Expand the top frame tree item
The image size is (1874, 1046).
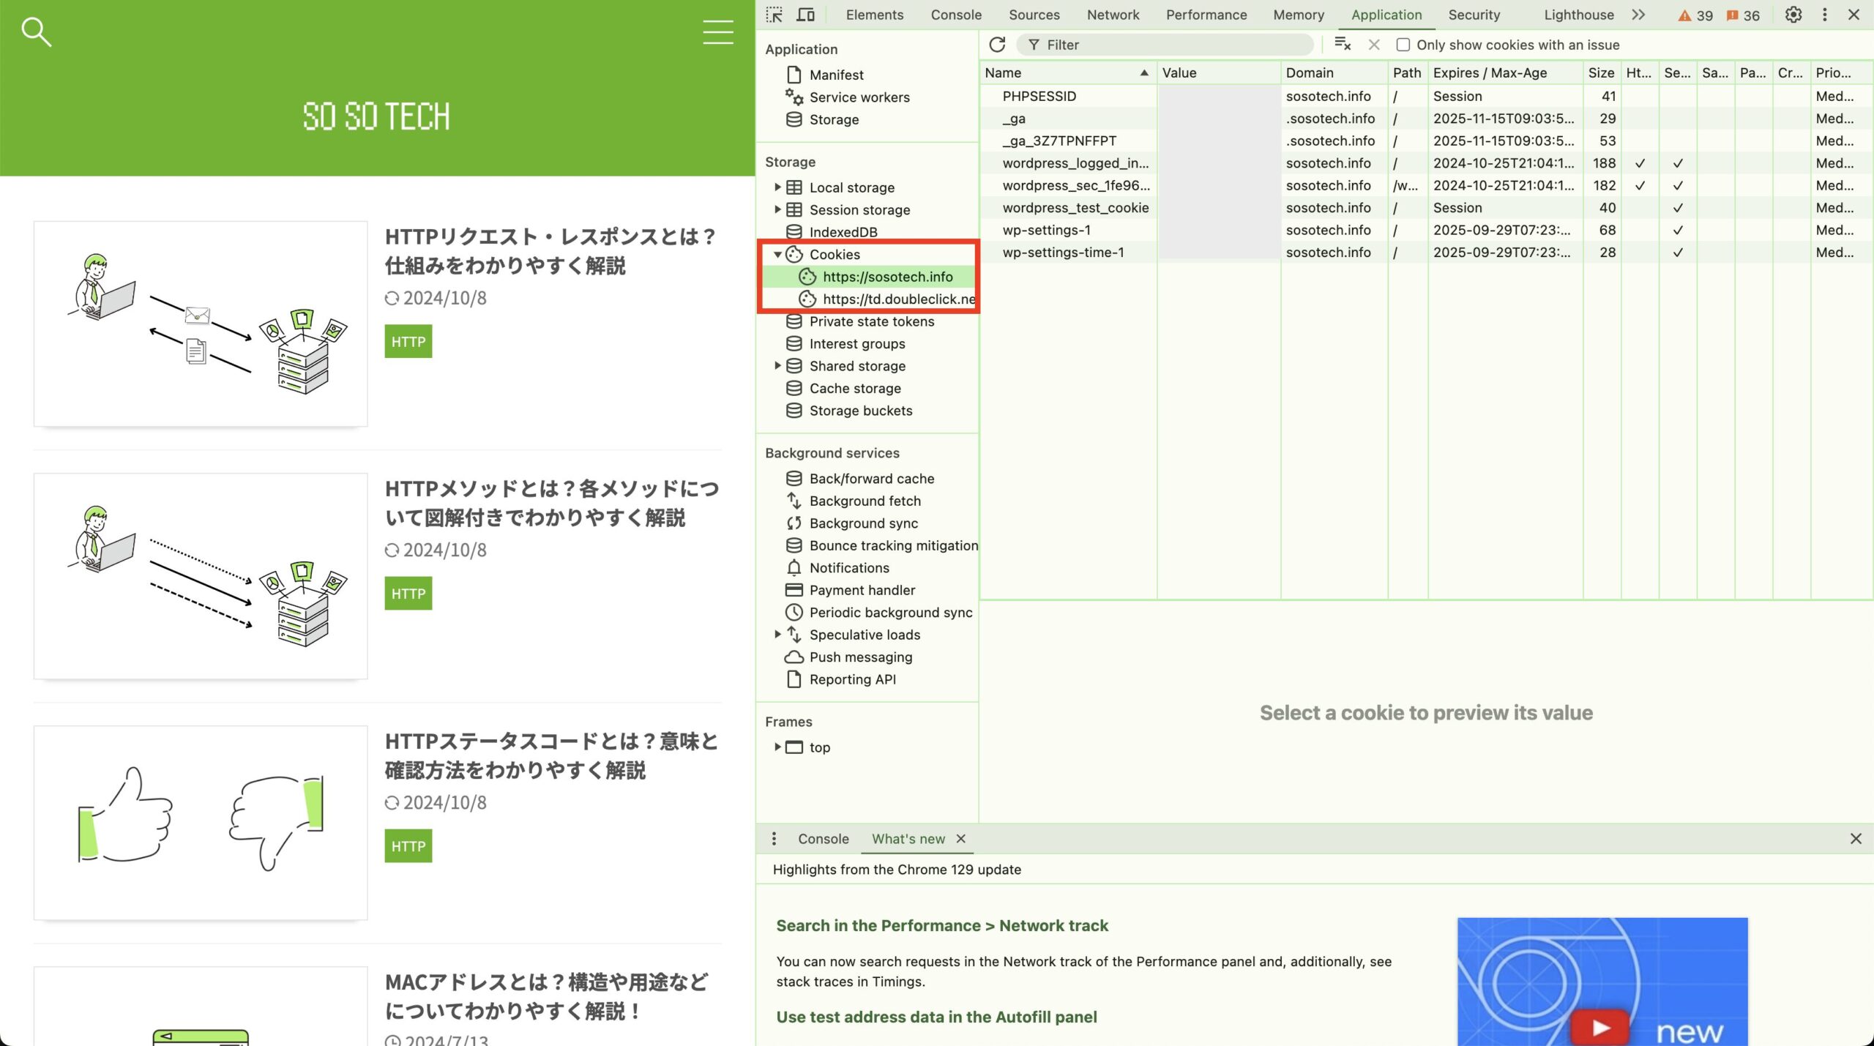(x=777, y=747)
